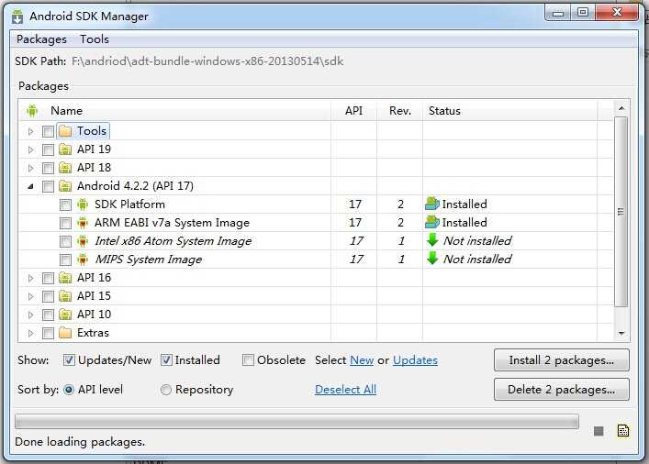Screen dimensions: 649x464
Task: Expand the API 10 node
Action: pos(31,315)
